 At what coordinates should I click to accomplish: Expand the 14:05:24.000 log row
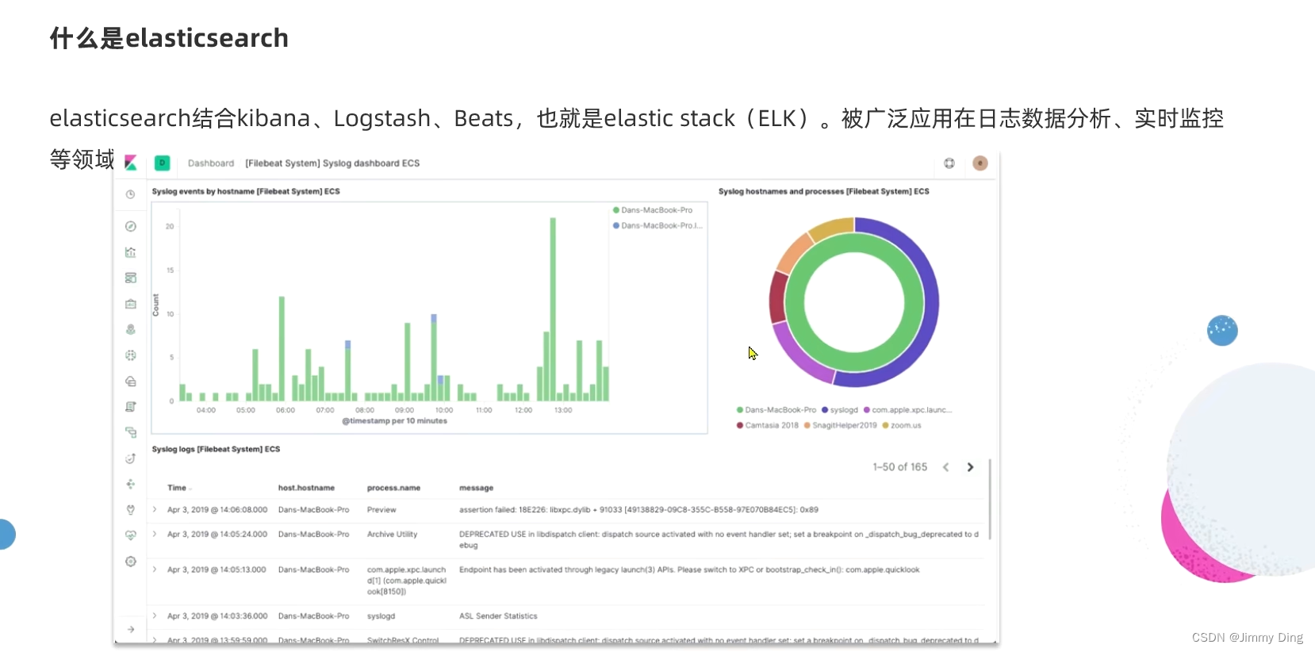(155, 534)
